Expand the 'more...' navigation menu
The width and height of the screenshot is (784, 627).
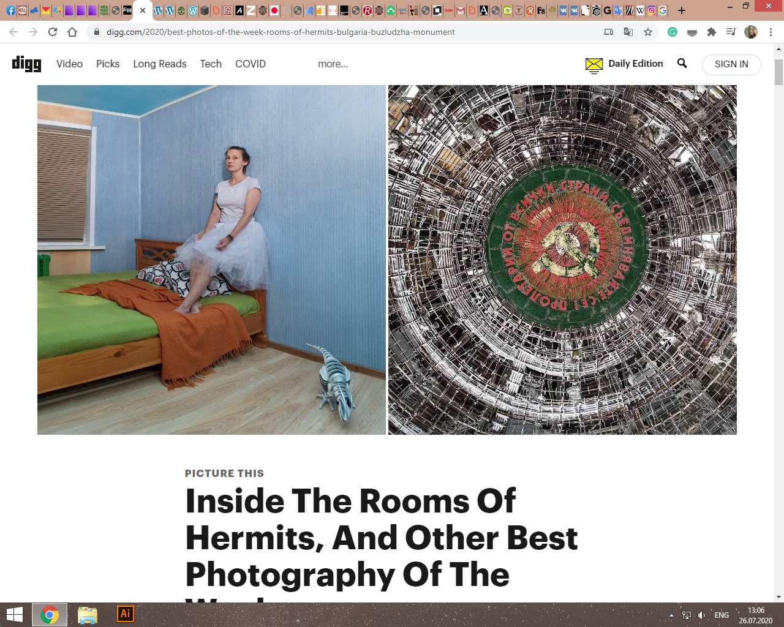[333, 64]
